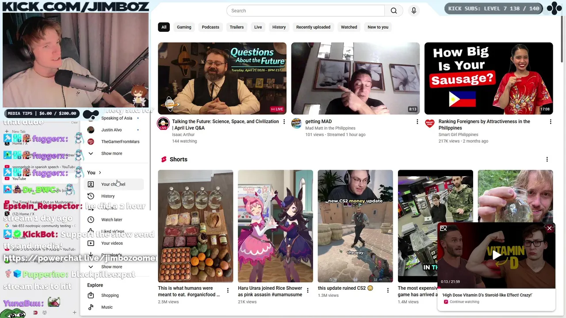Open Mad Matt in the Philippines avatar
The height and width of the screenshot is (318, 566).
[x=296, y=123]
